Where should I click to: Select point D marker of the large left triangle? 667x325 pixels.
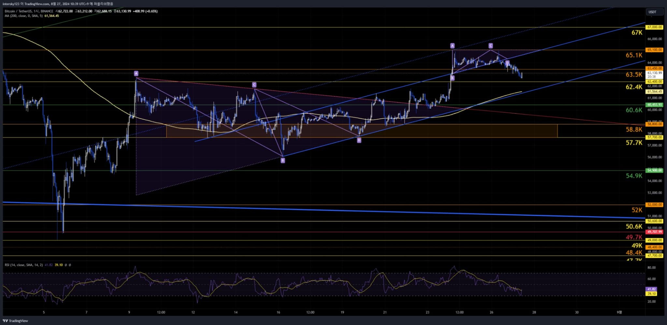359,140
